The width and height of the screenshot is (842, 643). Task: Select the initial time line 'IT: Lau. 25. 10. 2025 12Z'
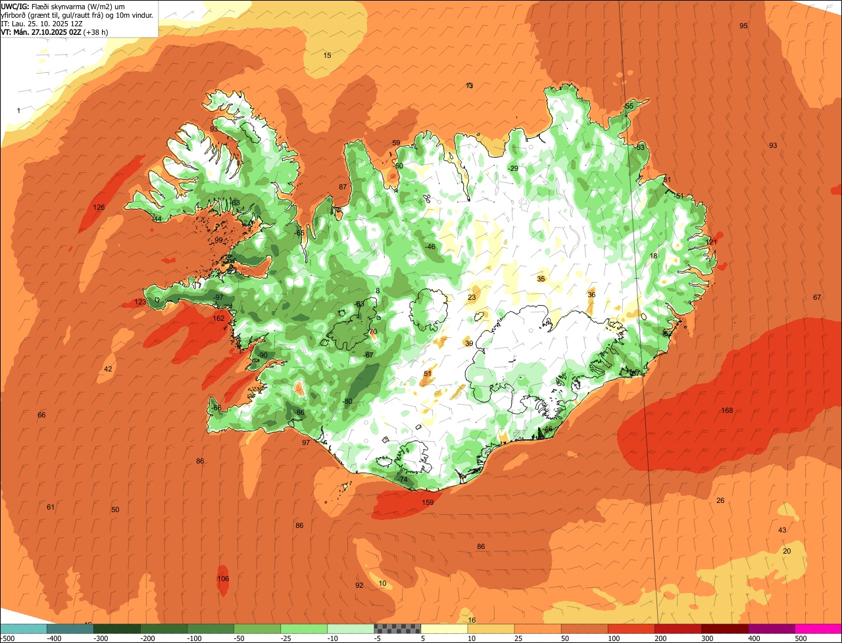(41, 23)
